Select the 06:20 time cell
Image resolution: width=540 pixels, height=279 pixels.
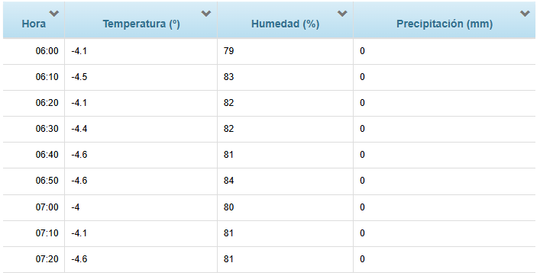pyautogui.click(x=34, y=103)
